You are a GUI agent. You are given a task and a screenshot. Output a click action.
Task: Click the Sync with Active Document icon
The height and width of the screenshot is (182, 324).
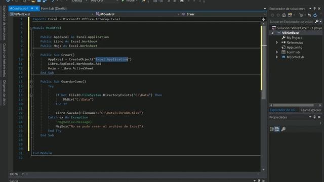click(x=309, y=15)
